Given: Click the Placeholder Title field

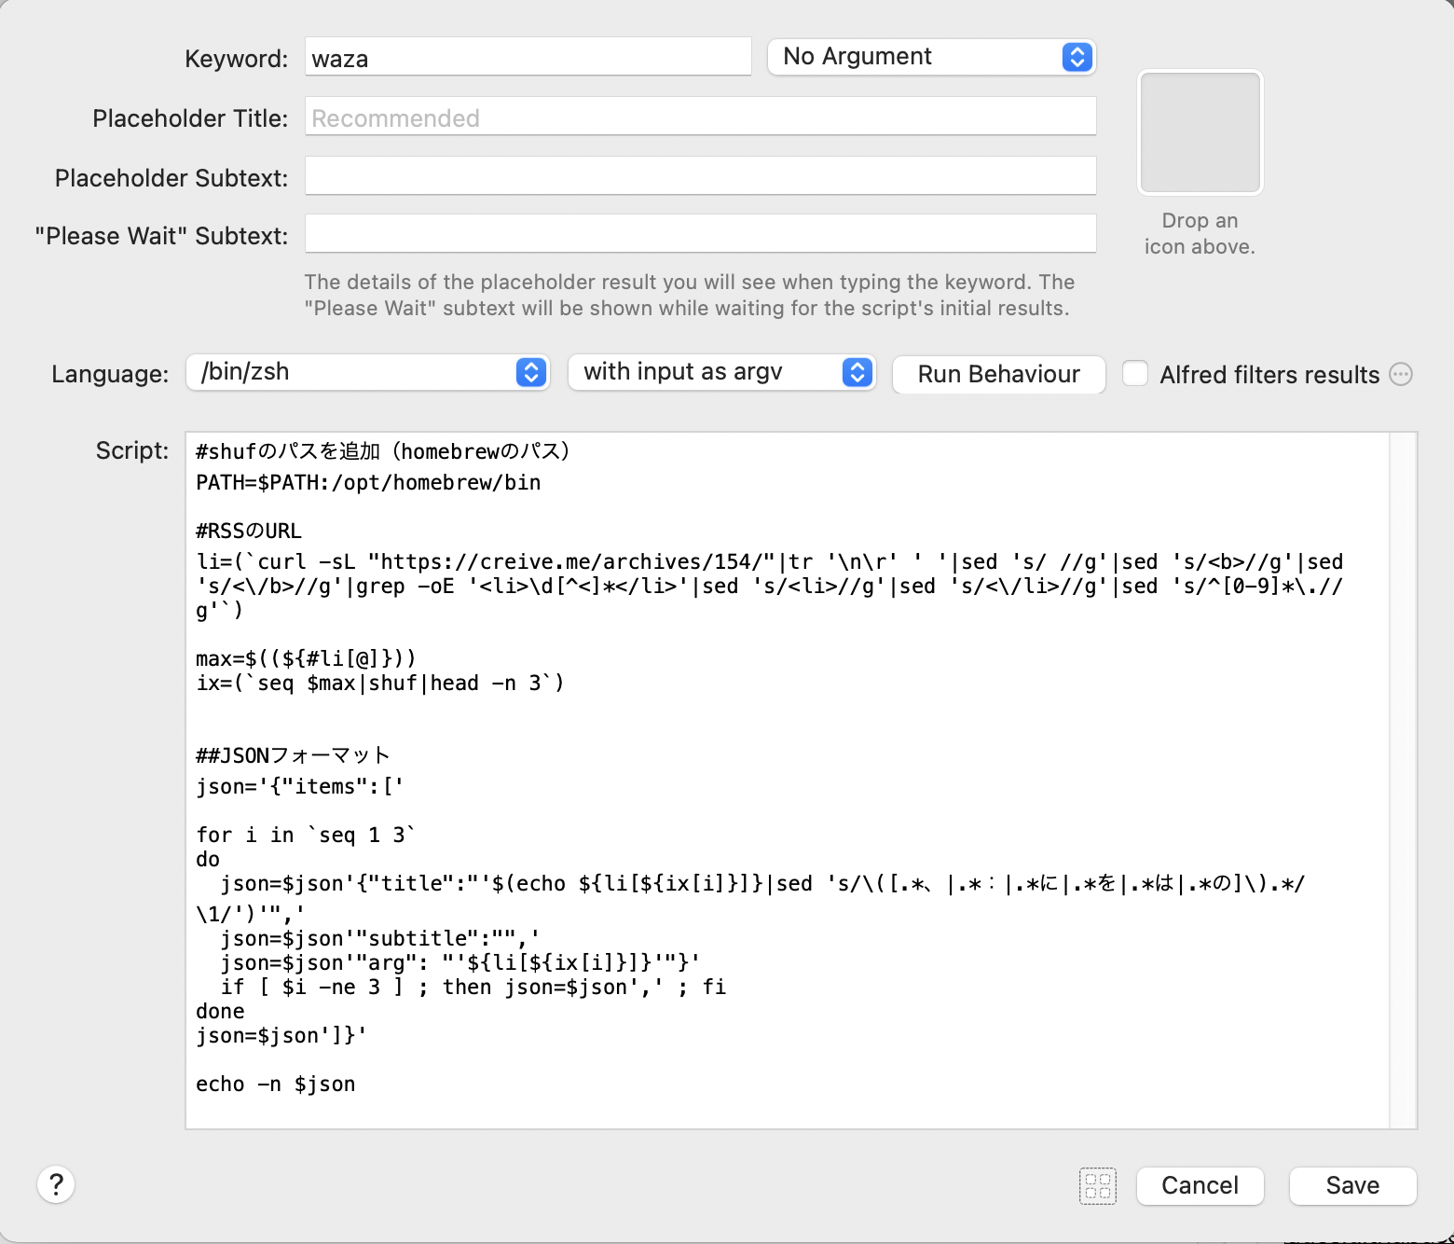Looking at the screenshot, I should [701, 117].
